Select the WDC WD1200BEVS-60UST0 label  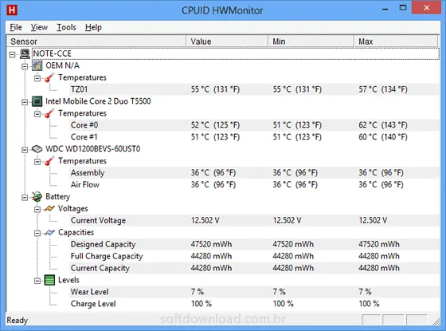93,149
